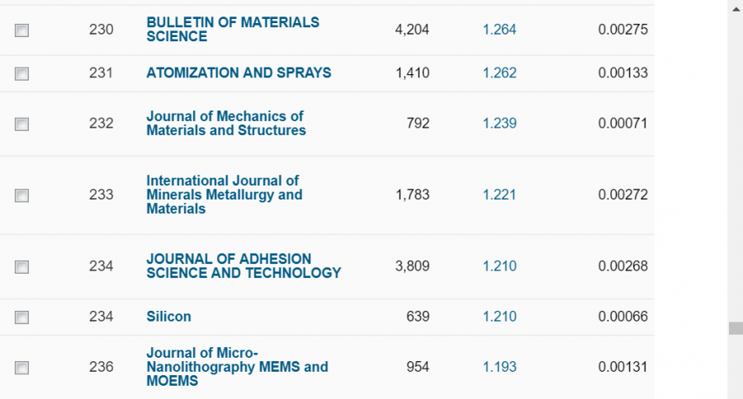Click impact factor 1.239 link

(499, 123)
